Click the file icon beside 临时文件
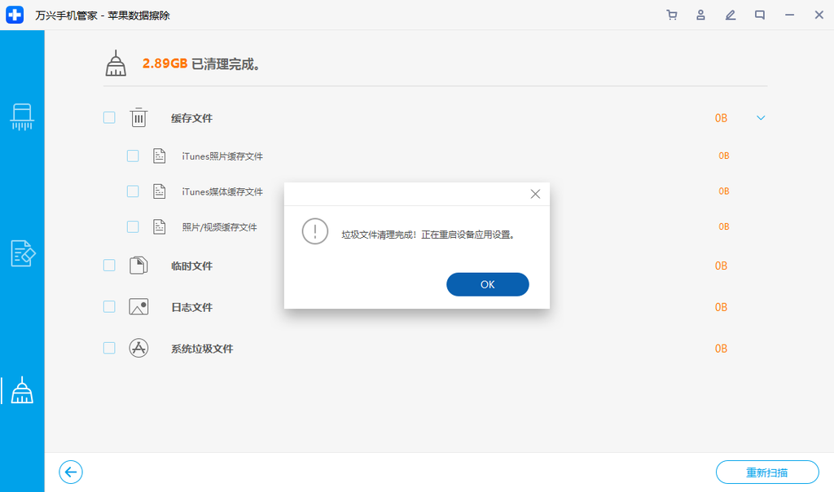Image resolution: width=834 pixels, height=492 pixels. [x=138, y=266]
